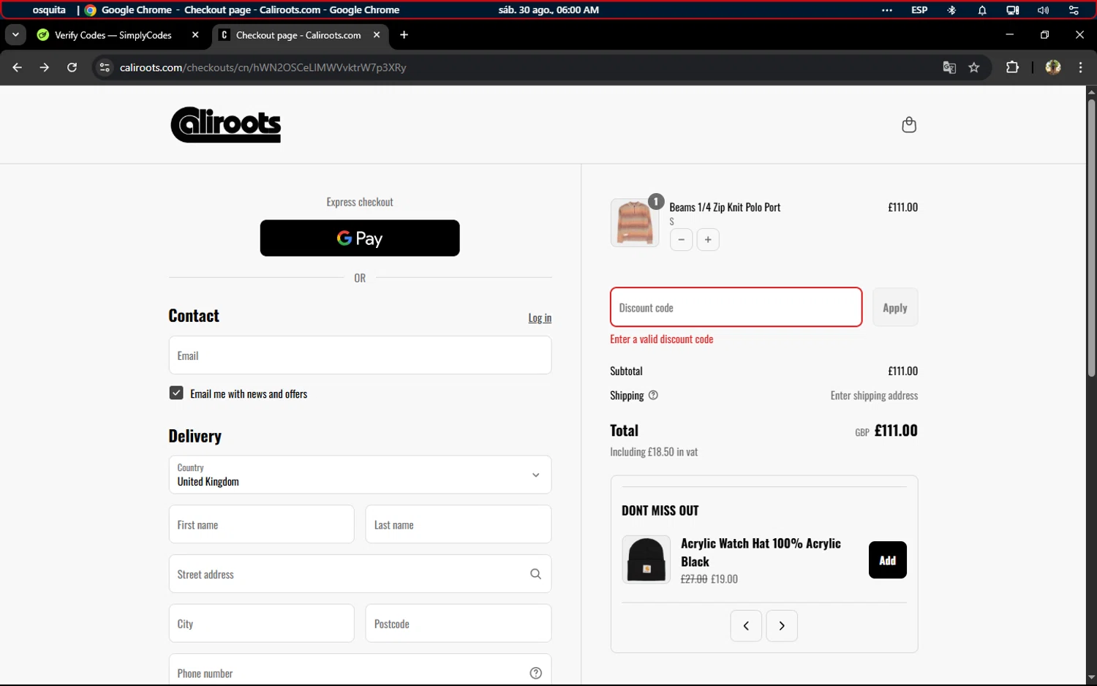1097x686 pixels.
Task: Click the Log in link
Action: click(540, 317)
